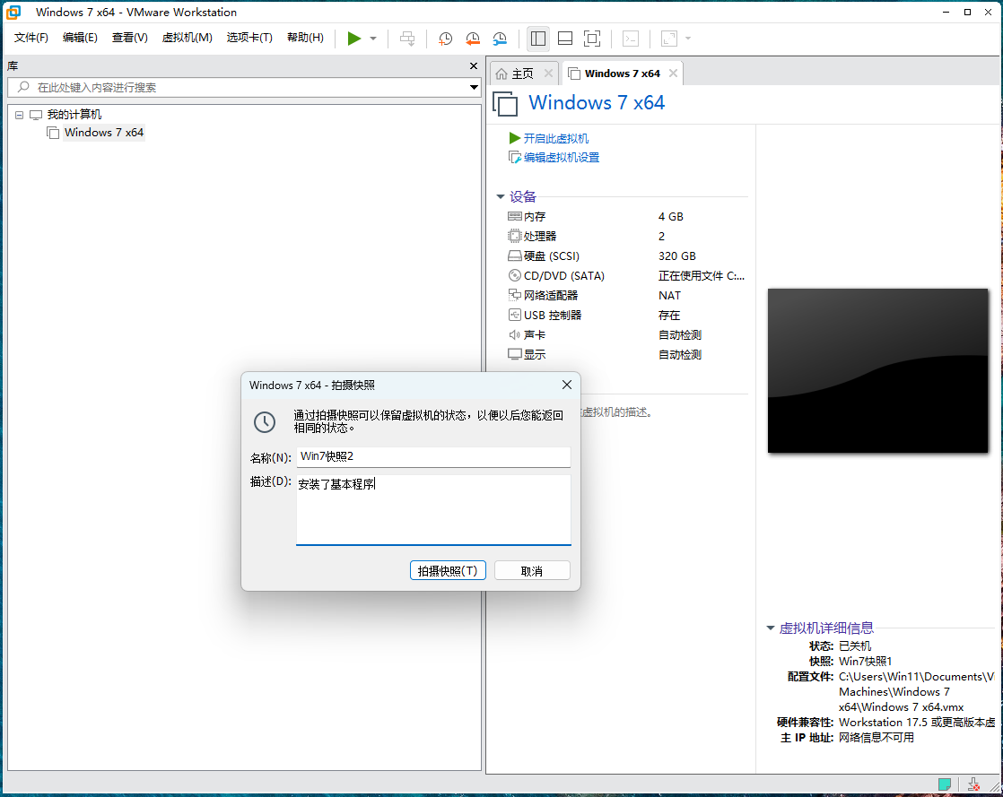
Task: Collapse the 我的计算机 tree node
Action: coord(19,115)
